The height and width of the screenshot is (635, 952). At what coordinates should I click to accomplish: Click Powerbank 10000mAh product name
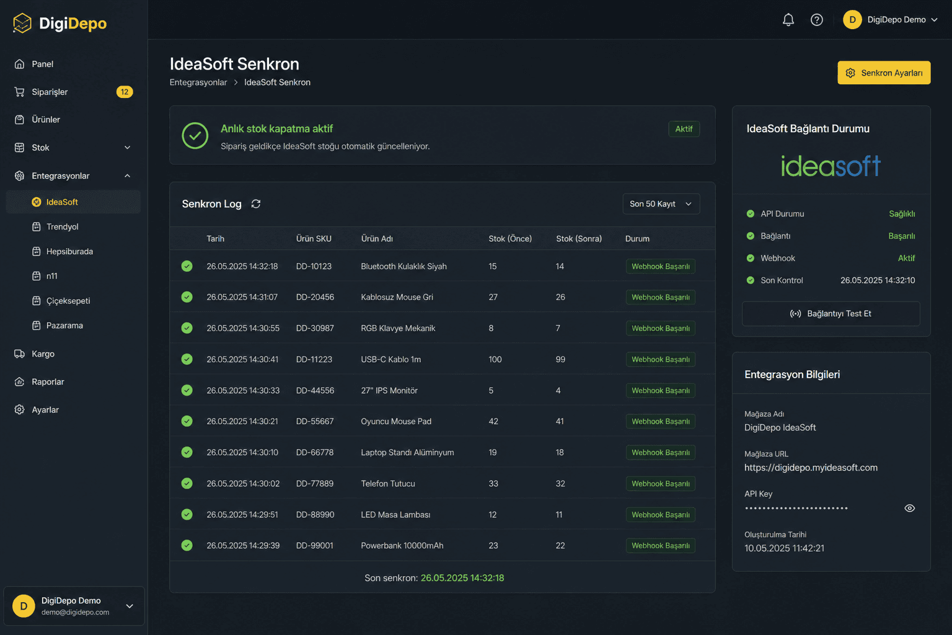point(402,546)
